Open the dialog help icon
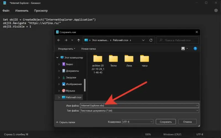Image resolution: width=221 pixels, height=138 pixels. [x=195, y=48]
